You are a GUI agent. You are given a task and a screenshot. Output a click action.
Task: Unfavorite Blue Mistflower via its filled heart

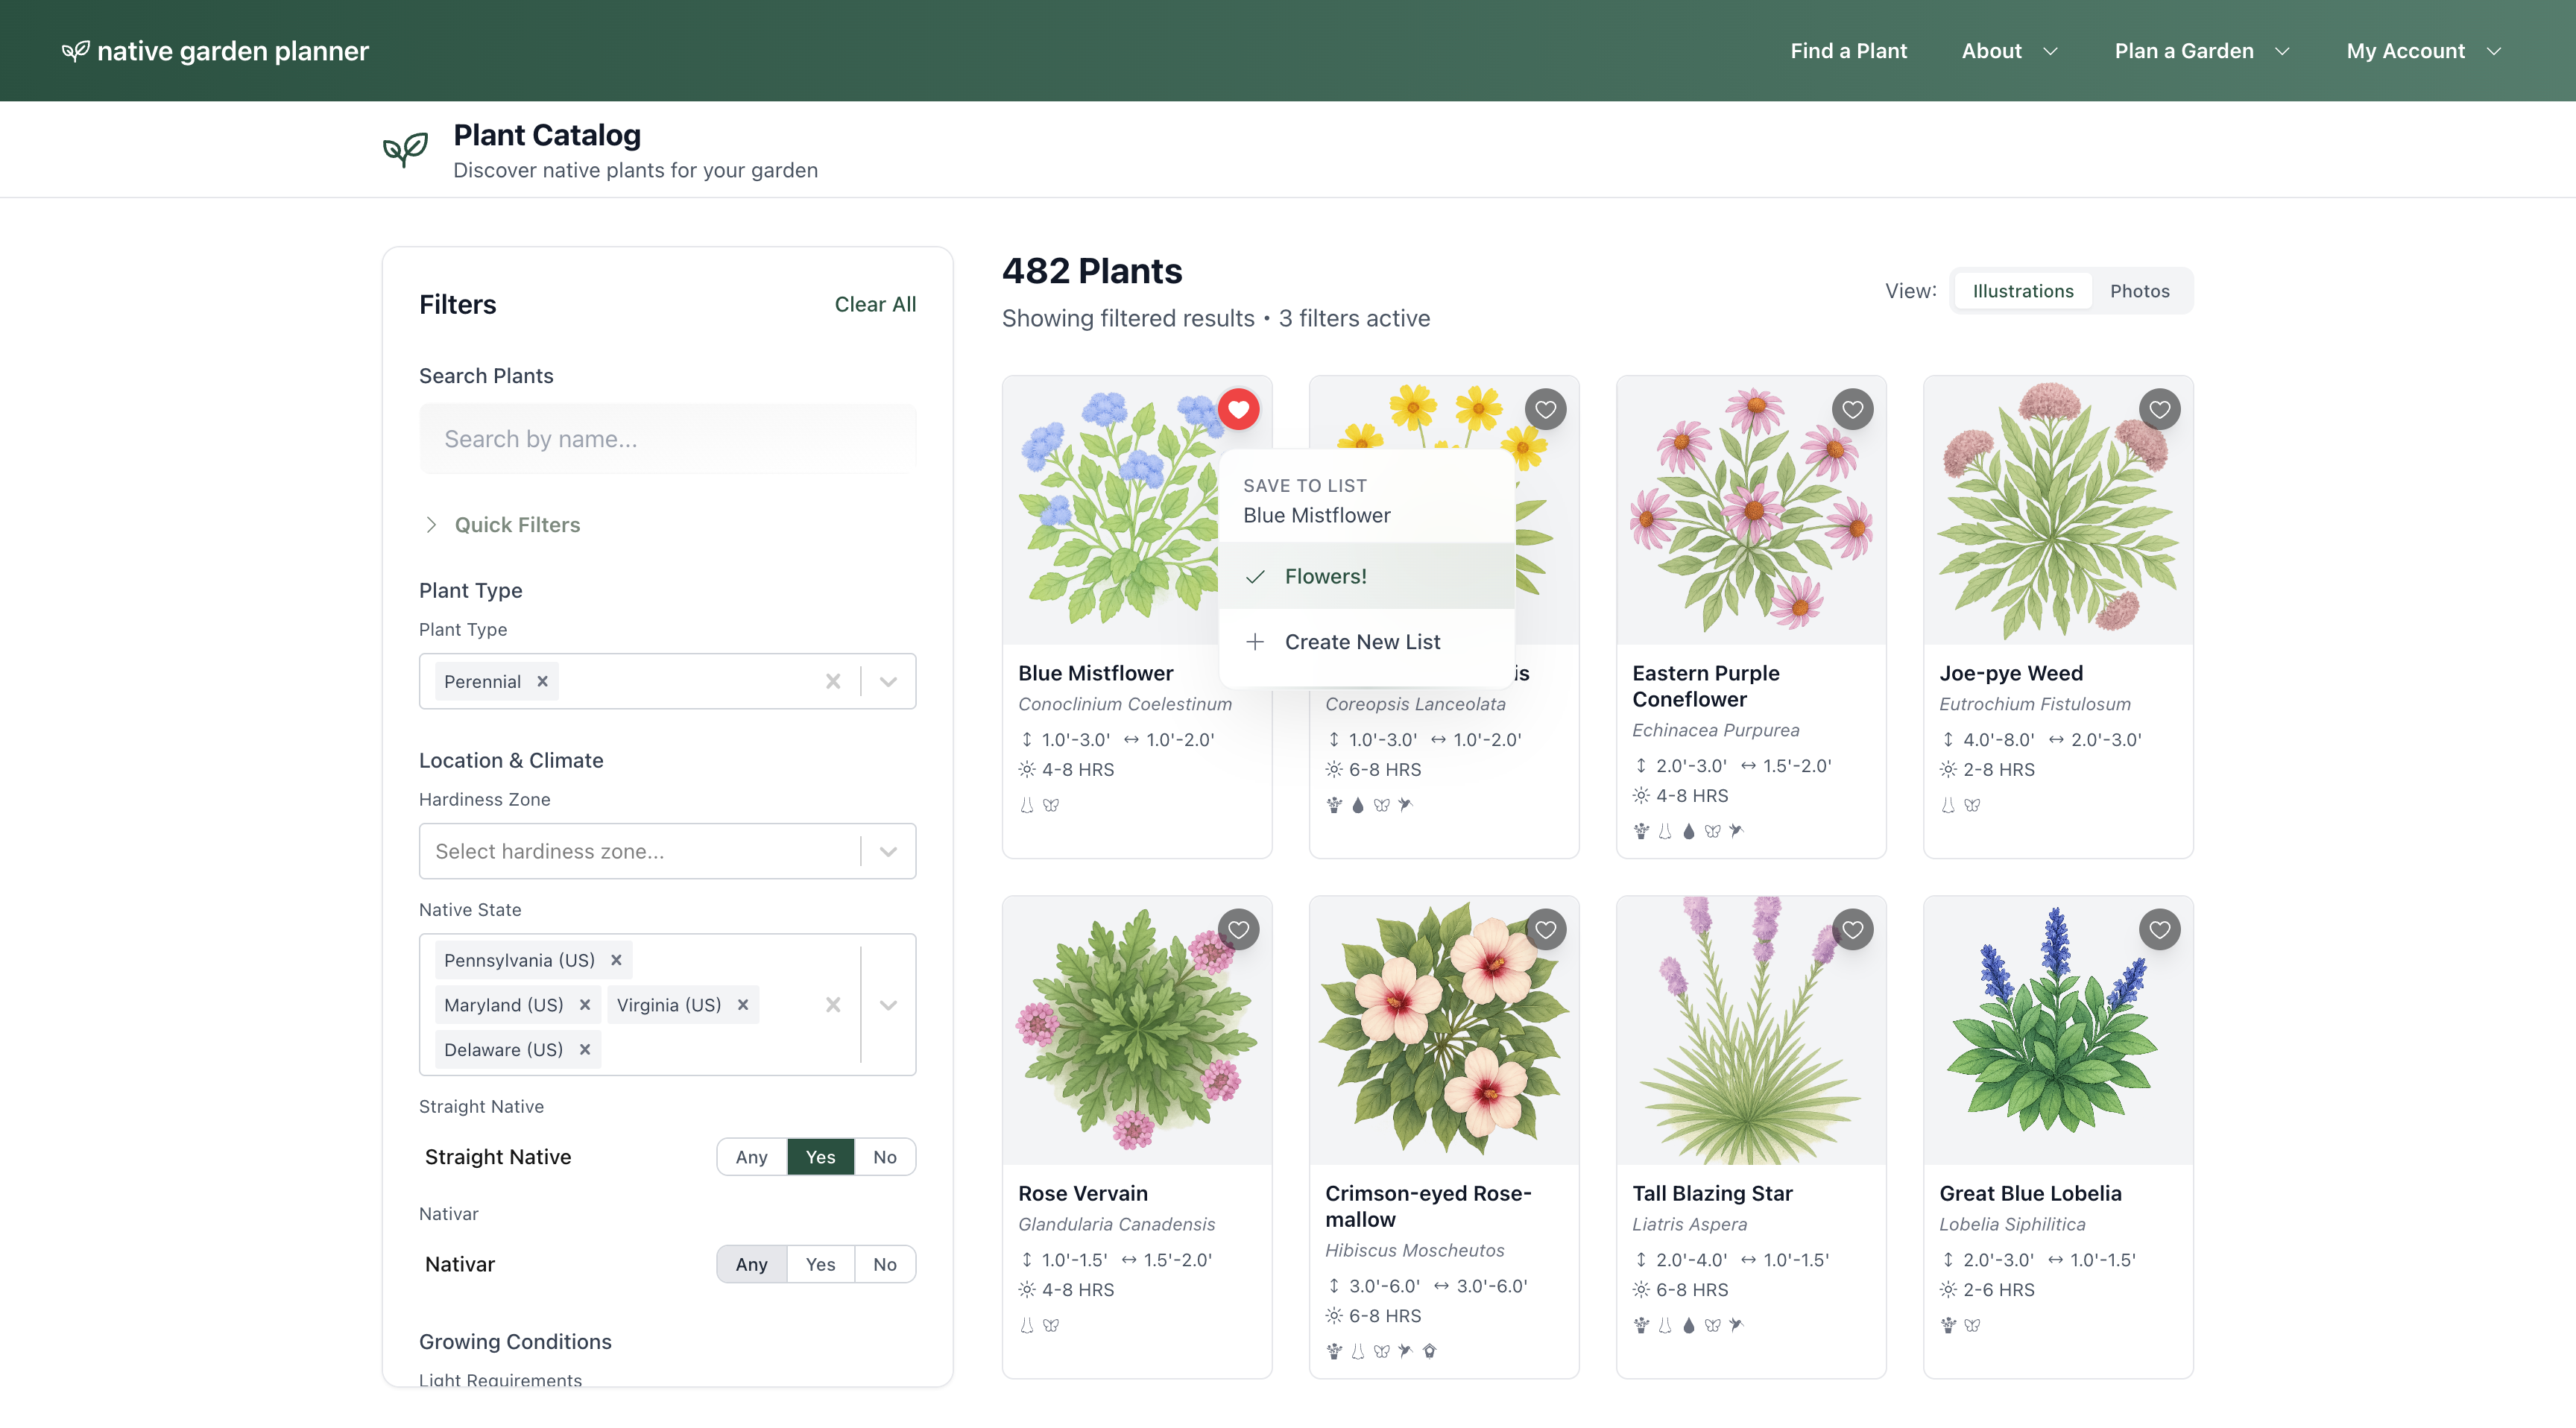point(1239,409)
